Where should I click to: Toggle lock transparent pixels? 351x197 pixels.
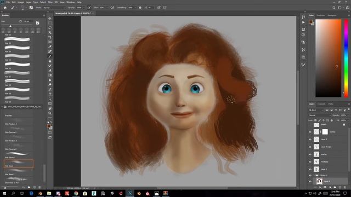[x=315, y=120]
